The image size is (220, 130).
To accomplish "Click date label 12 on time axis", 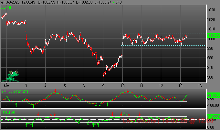I will [161, 86].
